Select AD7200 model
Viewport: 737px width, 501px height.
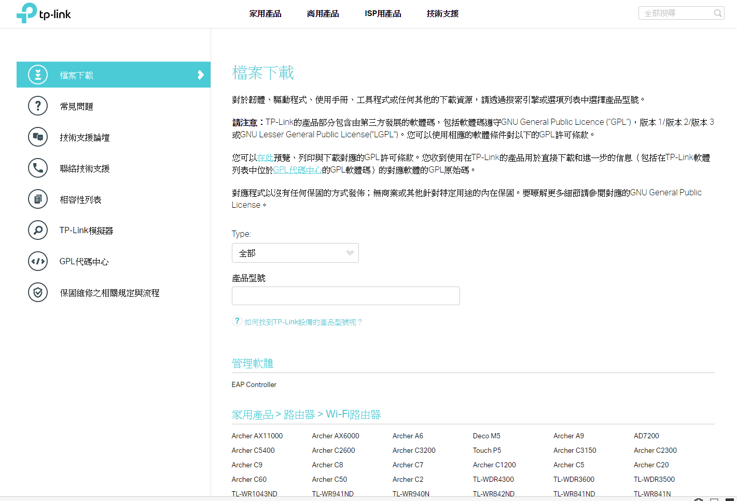click(x=646, y=436)
